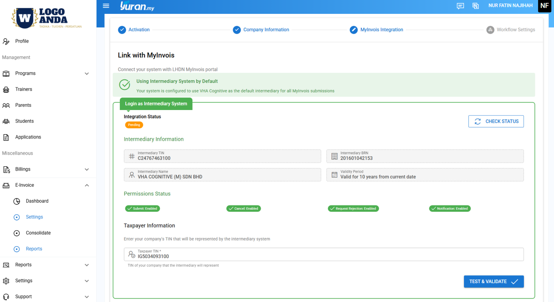This screenshot has width=554, height=302.
Task: Click the Activation step checkmark icon
Action: click(x=122, y=30)
